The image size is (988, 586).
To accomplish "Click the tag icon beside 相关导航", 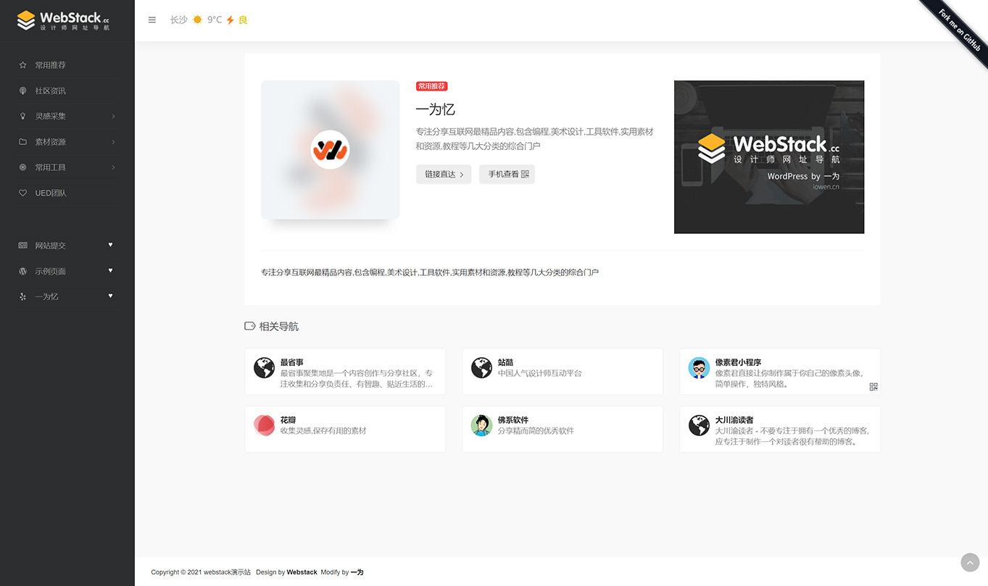I will (250, 326).
